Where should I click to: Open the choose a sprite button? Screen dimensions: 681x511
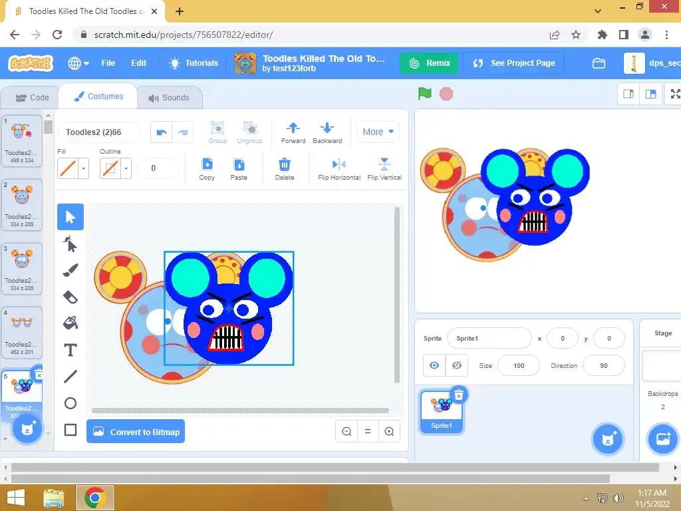pos(608,439)
